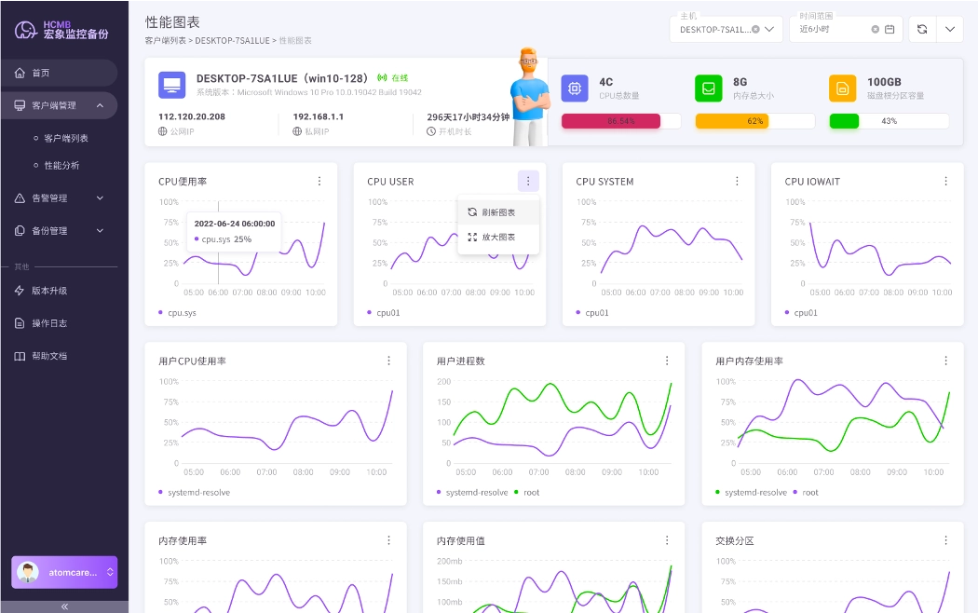Click the HCMB elephant logo
The image size is (978, 613).
click(x=26, y=29)
